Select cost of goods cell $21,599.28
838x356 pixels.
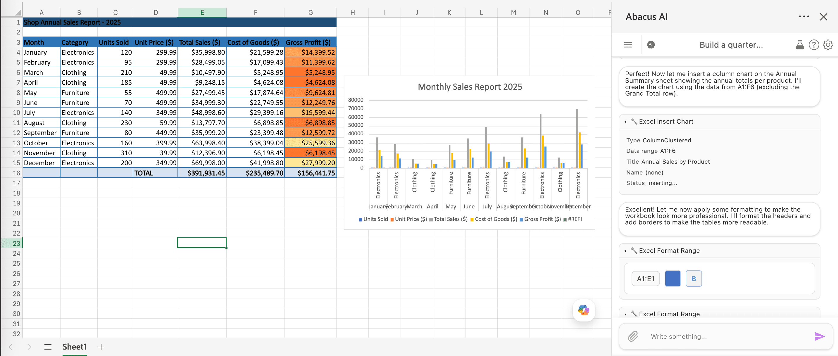(255, 52)
